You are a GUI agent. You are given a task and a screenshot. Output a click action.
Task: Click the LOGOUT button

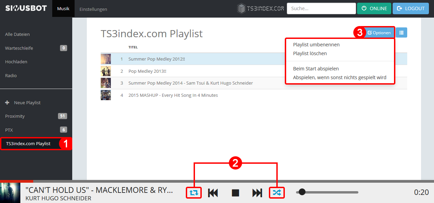tap(411, 8)
